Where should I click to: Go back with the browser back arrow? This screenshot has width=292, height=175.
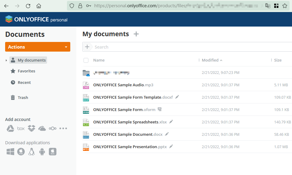(x=6, y=6)
